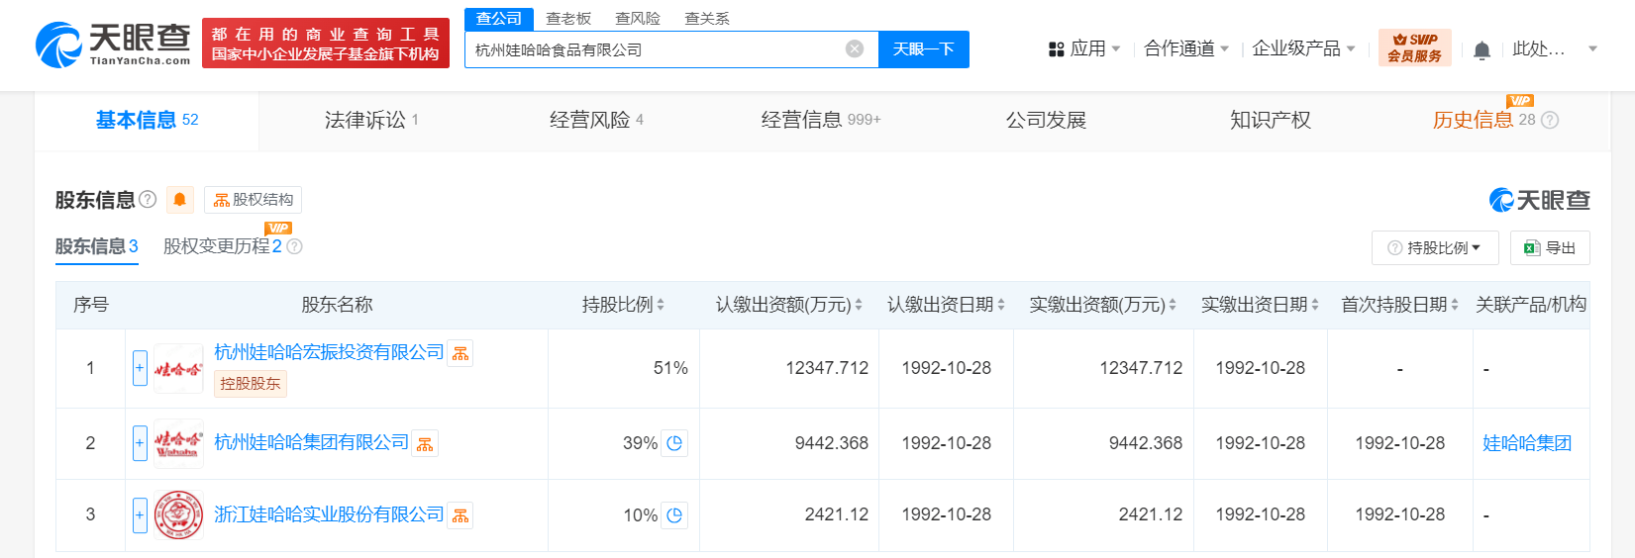Open the 合作通道 dropdown menu
The height and width of the screenshot is (558, 1635).
point(1186,48)
